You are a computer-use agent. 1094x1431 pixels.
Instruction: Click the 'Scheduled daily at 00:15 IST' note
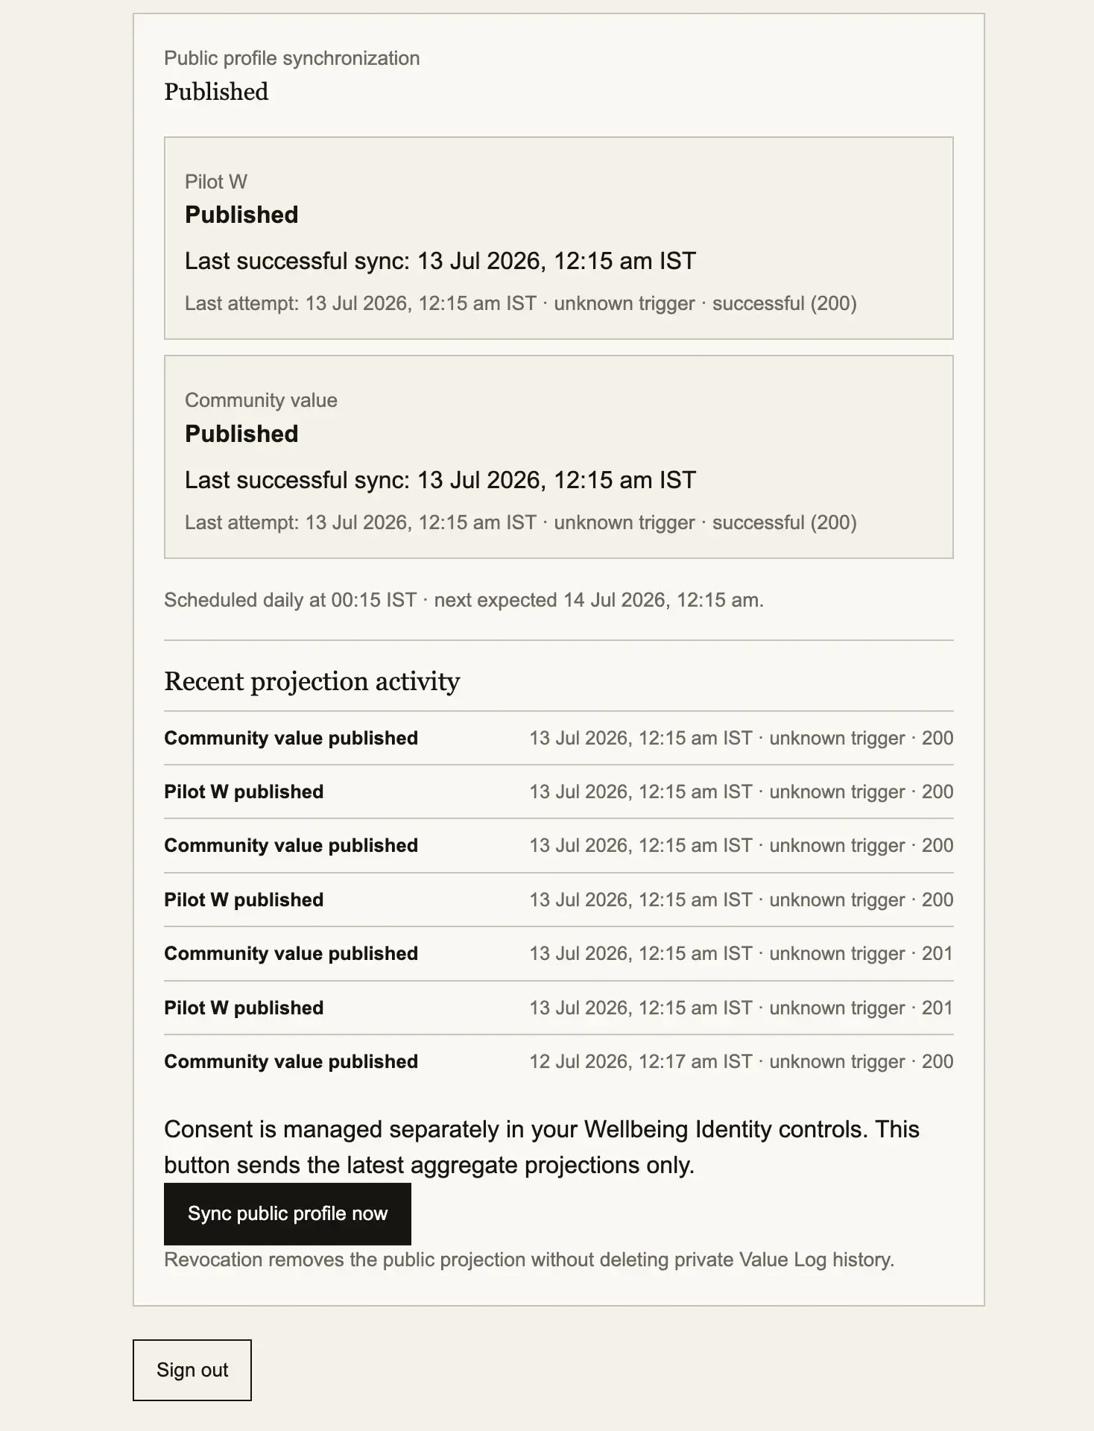(464, 600)
